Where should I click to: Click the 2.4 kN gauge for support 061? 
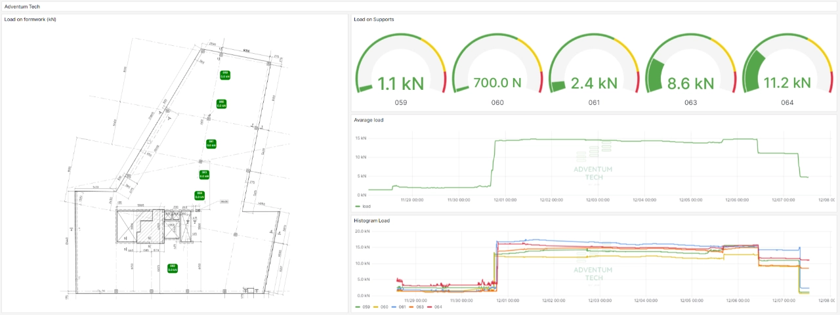[593, 72]
